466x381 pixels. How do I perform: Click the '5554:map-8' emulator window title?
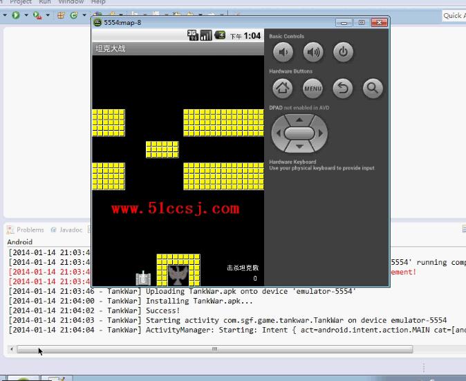(122, 23)
